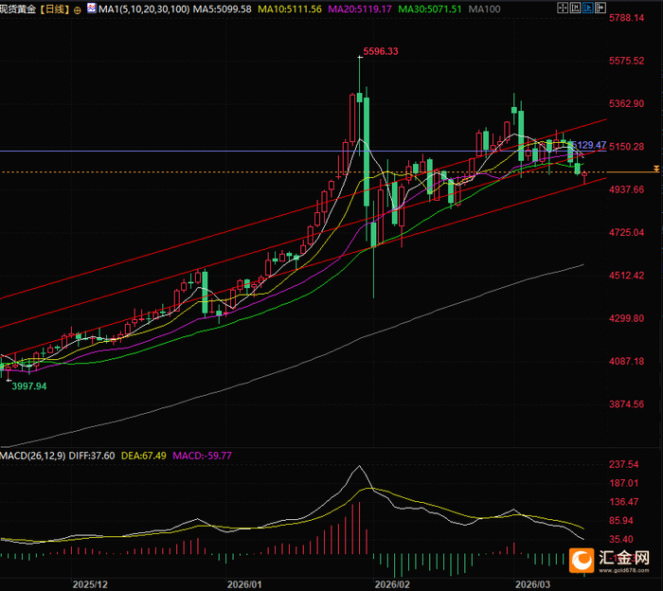Image resolution: width=663 pixels, height=591 pixels.
Task: Click the MA5:5099.58 value
Action: pos(222,9)
